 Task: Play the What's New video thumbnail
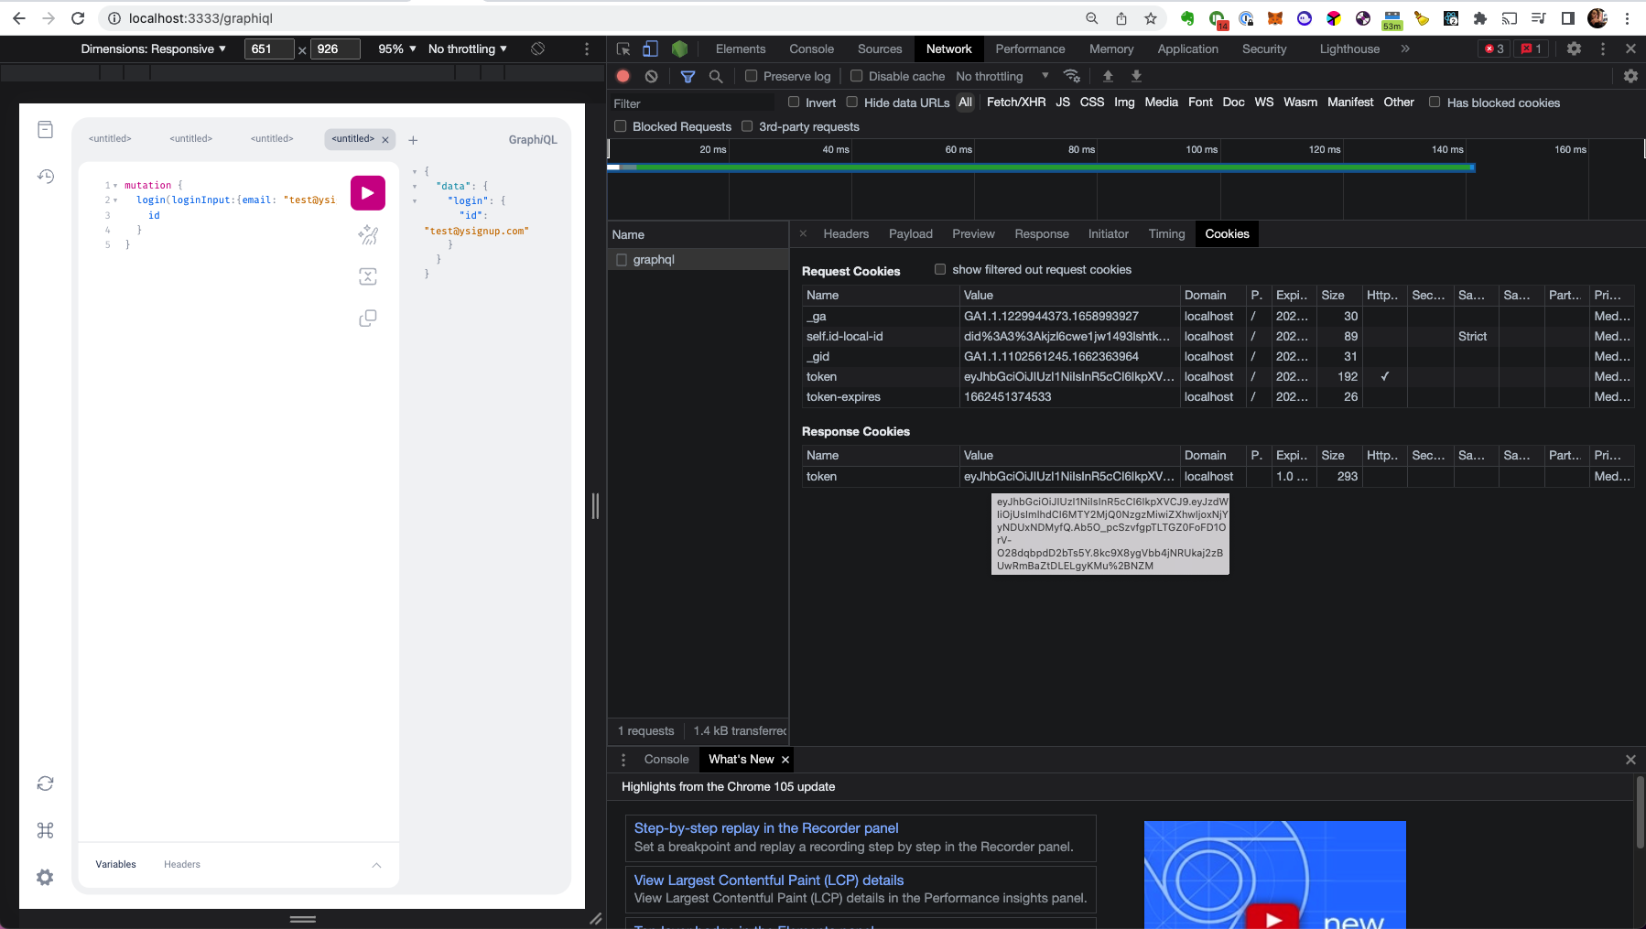coord(1274,918)
